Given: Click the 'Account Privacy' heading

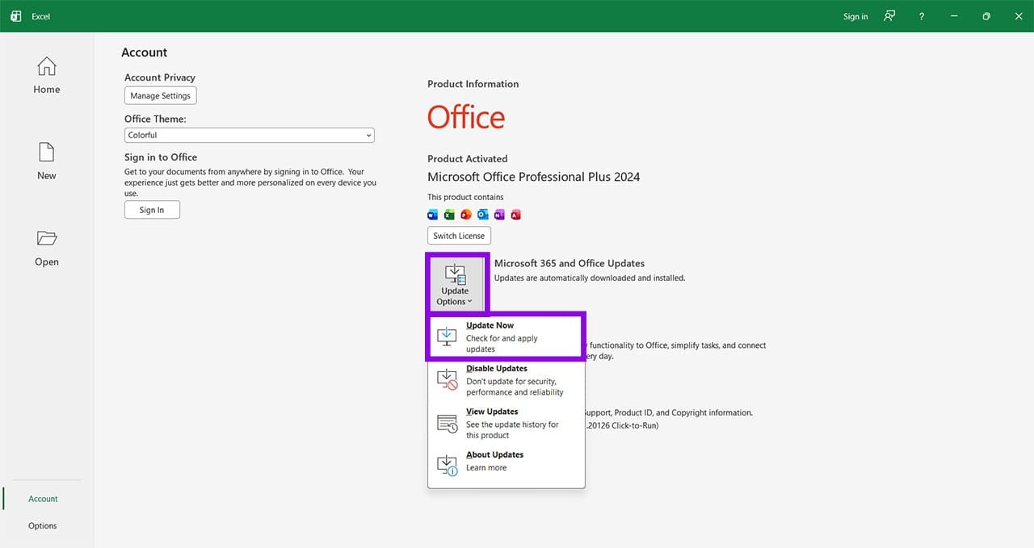Looking at the screenshot, I should 160,77.
